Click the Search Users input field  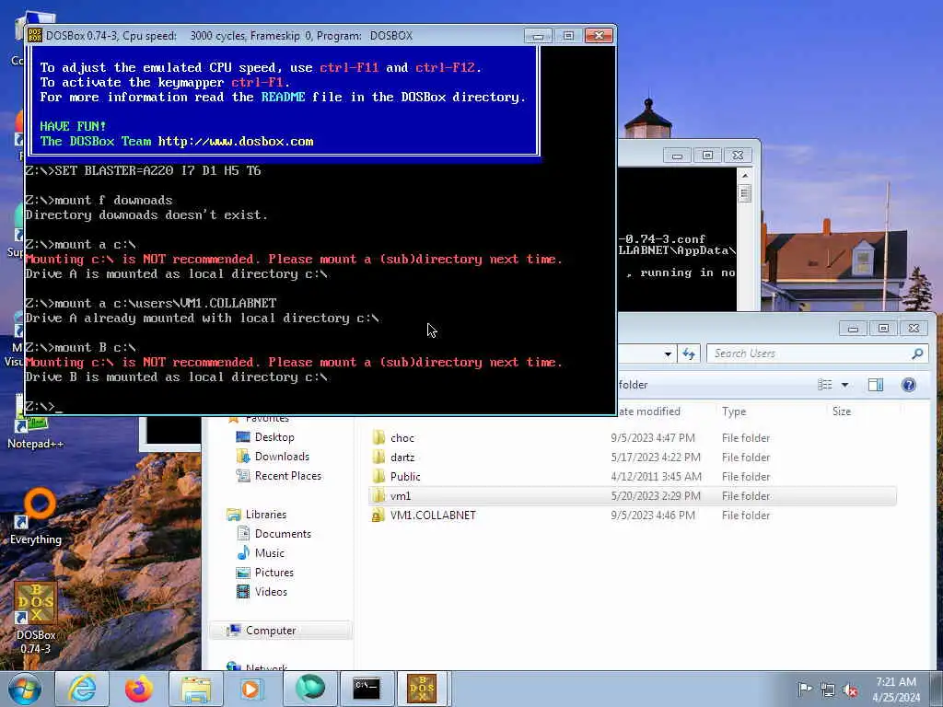coord(809,353)
